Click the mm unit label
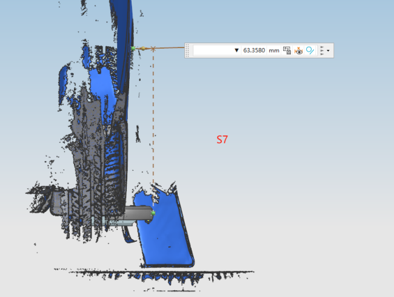The image size is (394, 297). (x=275, y=51)
